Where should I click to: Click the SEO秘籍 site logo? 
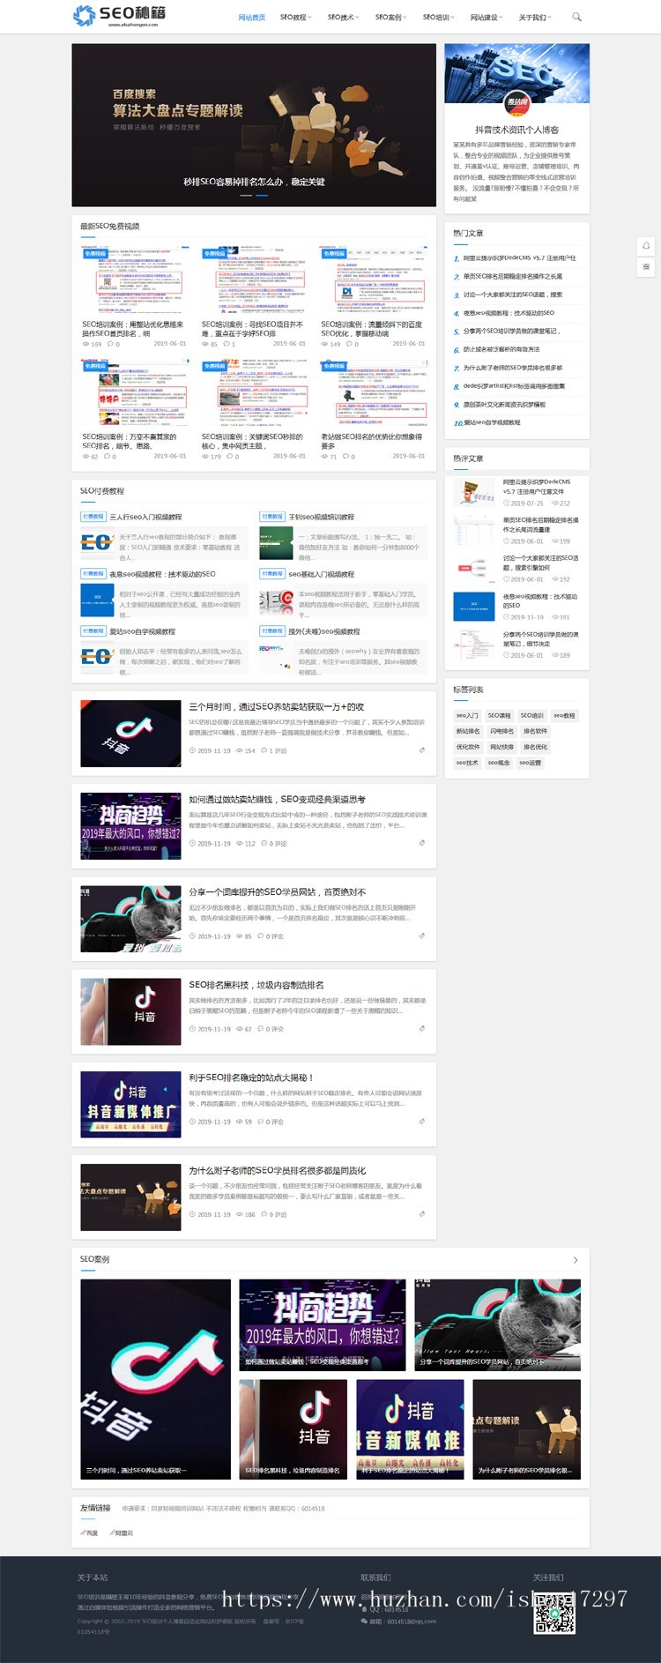120,16
